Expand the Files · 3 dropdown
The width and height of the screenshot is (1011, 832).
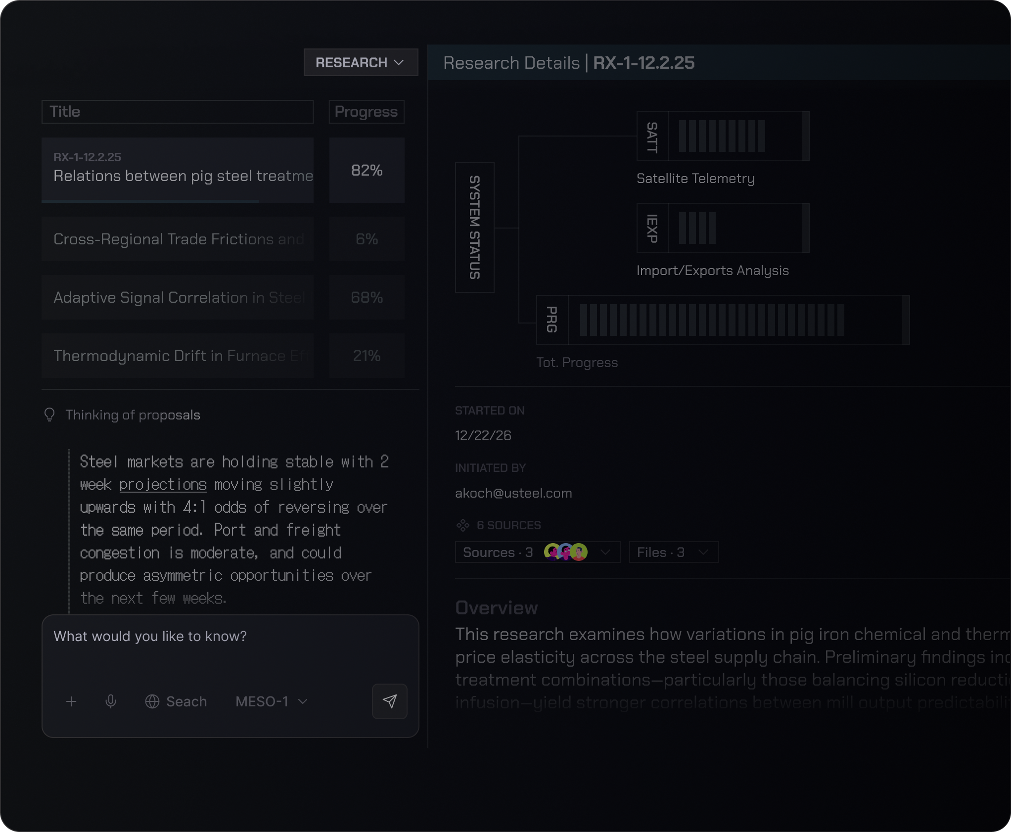pyautogui.click(x=674, y=552)
